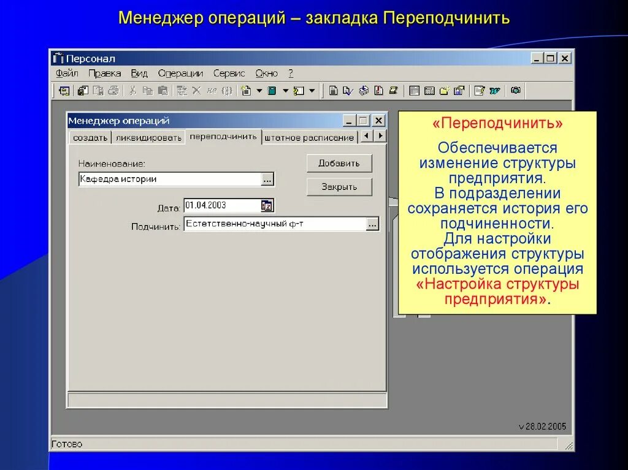Screen dimensions: 628x470
Task: Expand dropdown arrow next to green book icon
Action: coord(286,91)
